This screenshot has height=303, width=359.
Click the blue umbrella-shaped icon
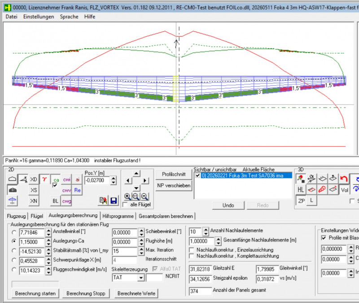[x=13, y=201]
